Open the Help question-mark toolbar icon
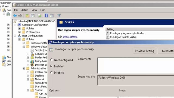 click(x=46, y=16)
